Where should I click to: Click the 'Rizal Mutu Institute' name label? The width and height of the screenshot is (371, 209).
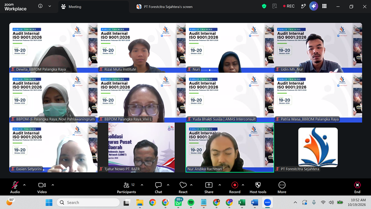[x=120, y=70]
